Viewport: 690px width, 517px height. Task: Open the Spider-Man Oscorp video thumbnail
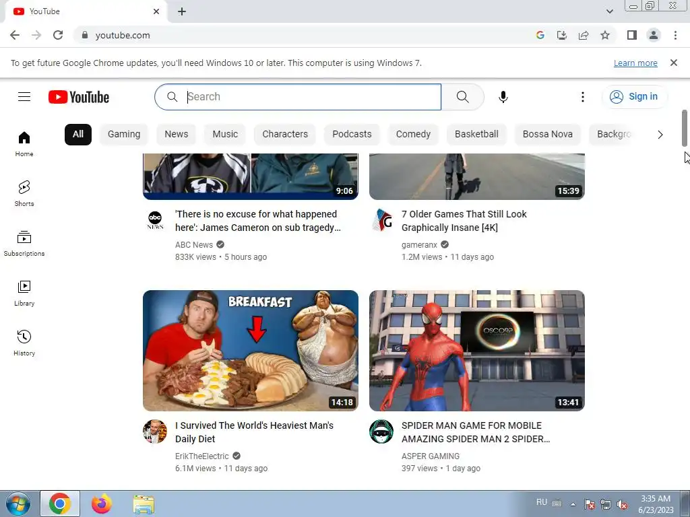pyautogui.click(x=477, y=350)
